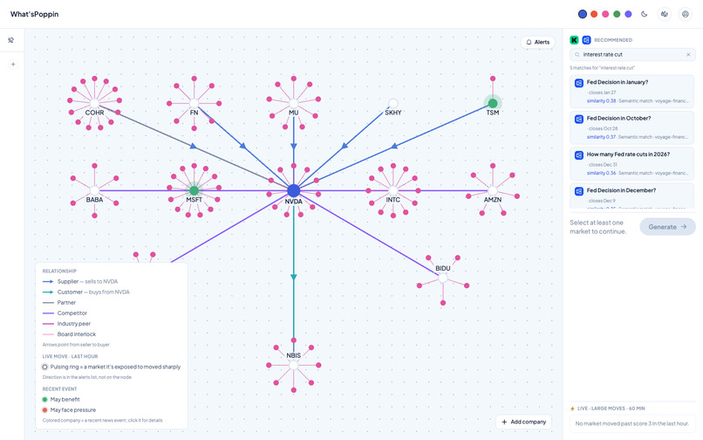Click the May face pressure legend entry
The width and height of the screenshot is (703, 440).
(69, 410)
